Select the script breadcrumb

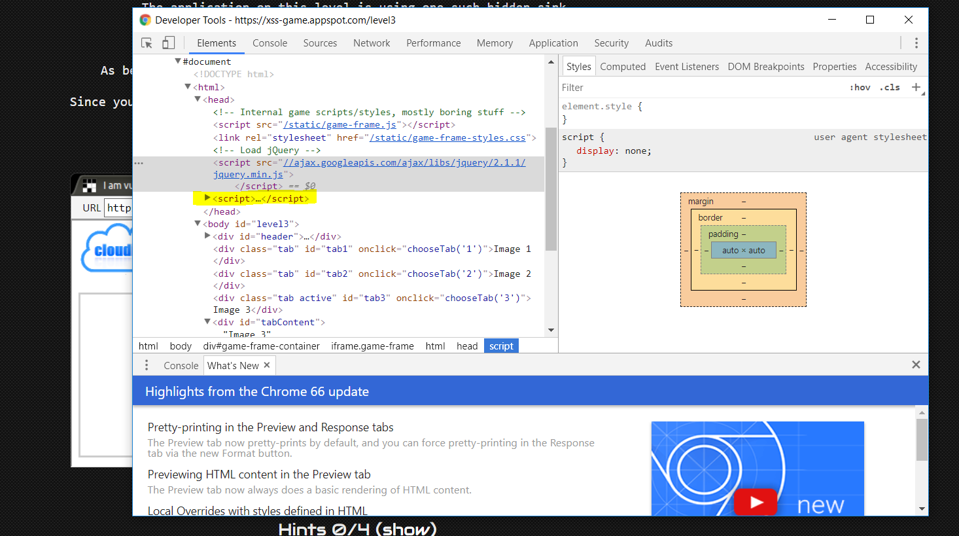(x=501, y=346)
